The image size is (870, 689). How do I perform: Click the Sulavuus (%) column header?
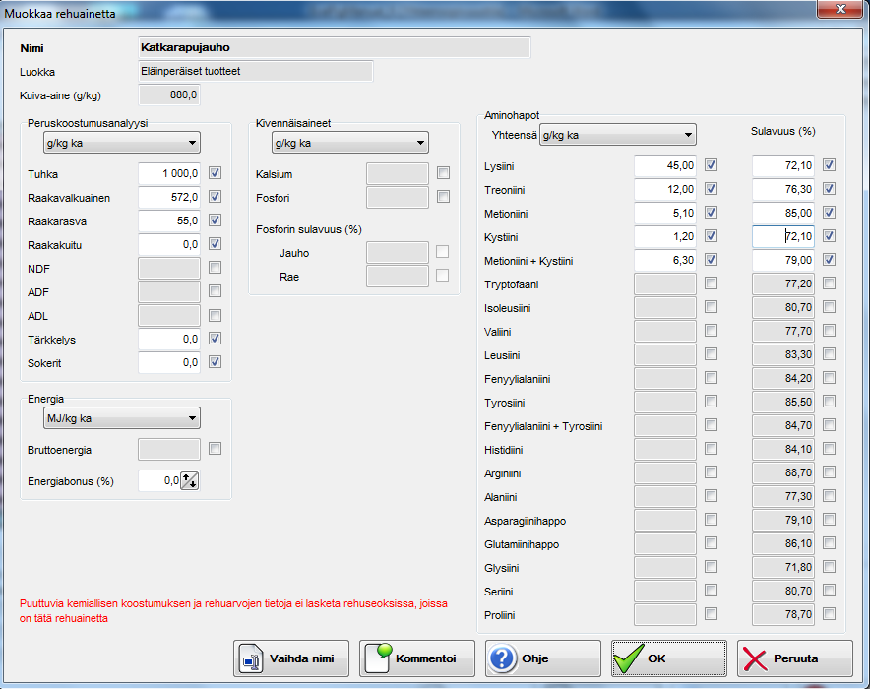(782, 132)
